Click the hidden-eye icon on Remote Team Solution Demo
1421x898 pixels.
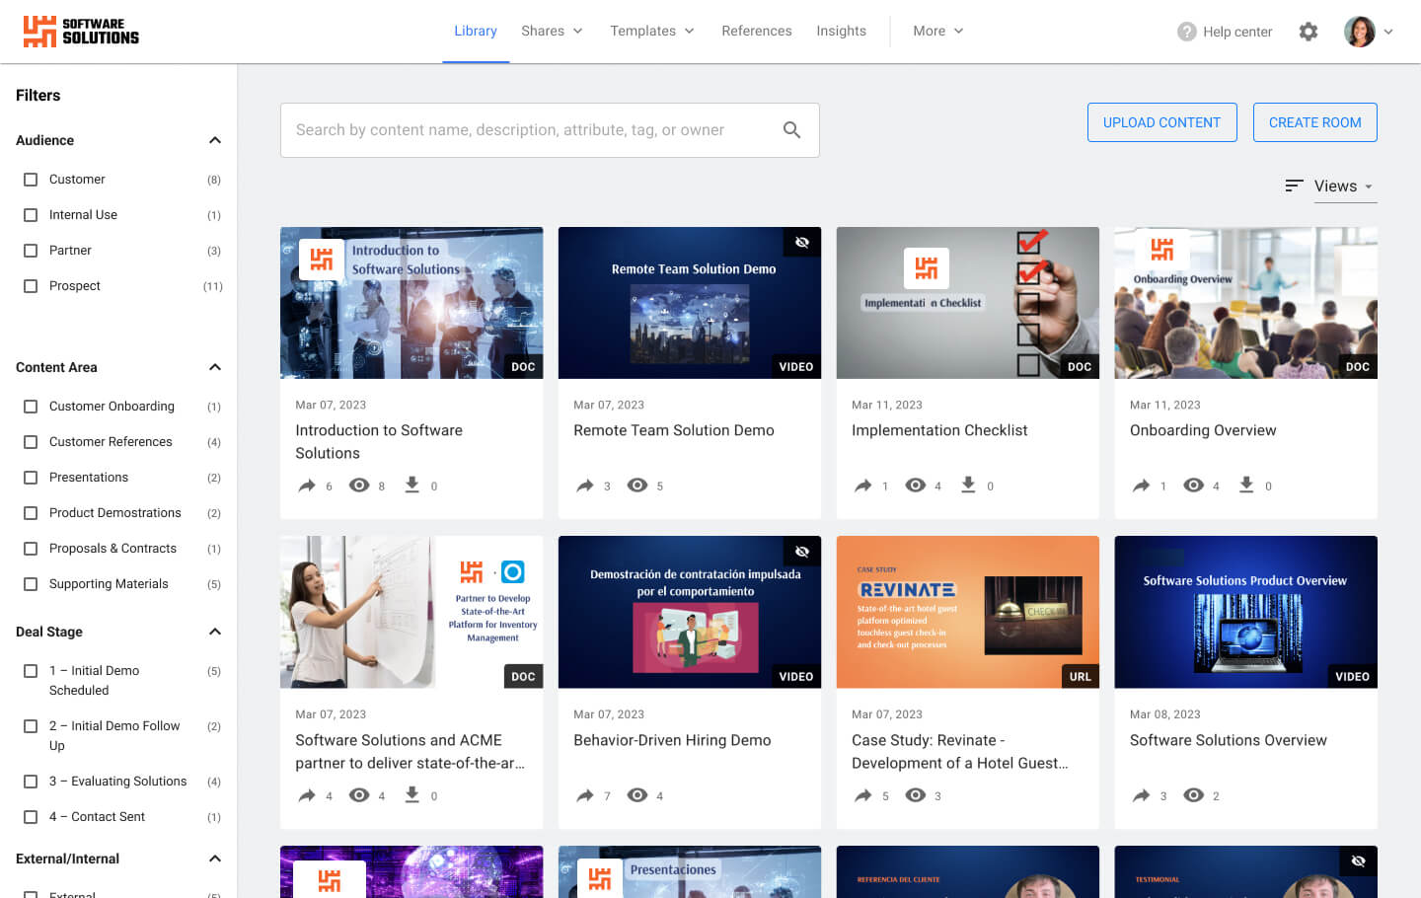(801, 242)
